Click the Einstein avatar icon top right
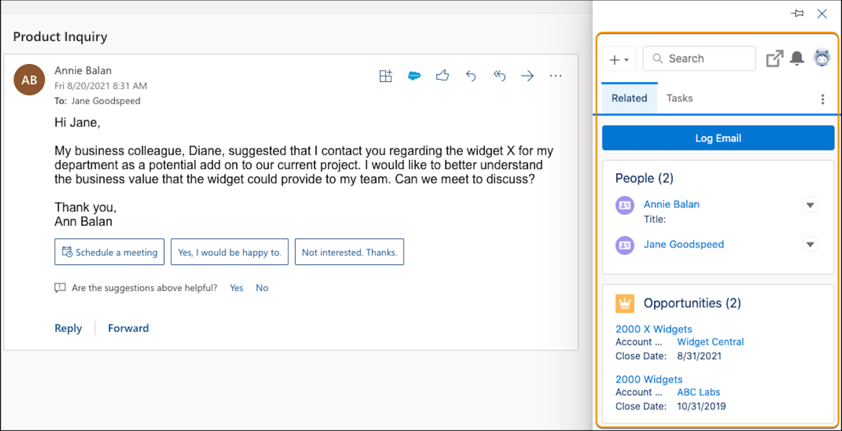Screen dimensions: 842x431 click(x=821, y=58)
